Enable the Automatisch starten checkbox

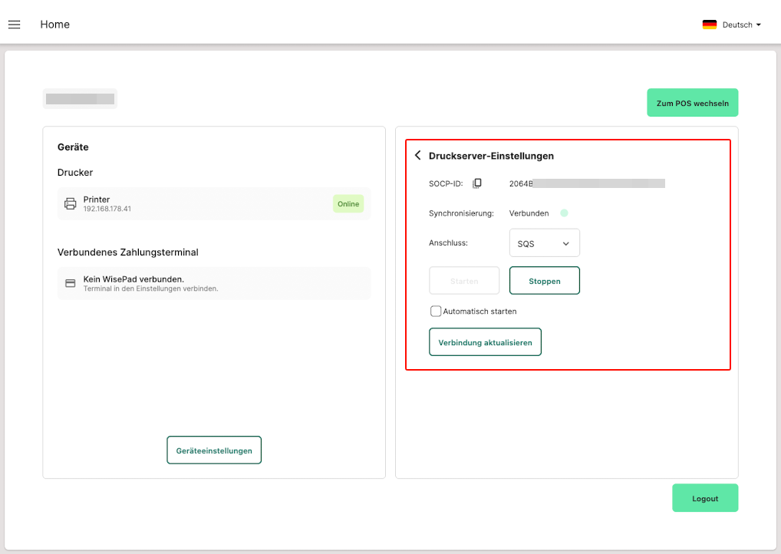436,312
